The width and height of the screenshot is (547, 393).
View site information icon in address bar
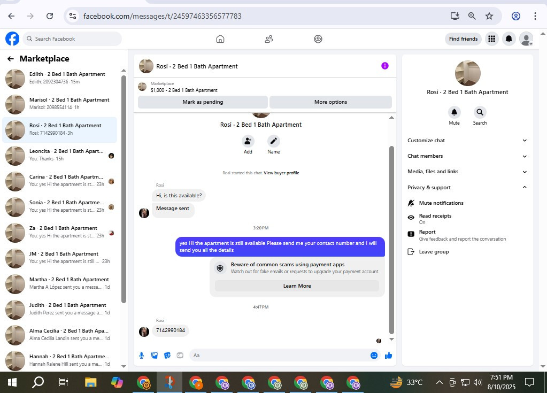[73, 16]
